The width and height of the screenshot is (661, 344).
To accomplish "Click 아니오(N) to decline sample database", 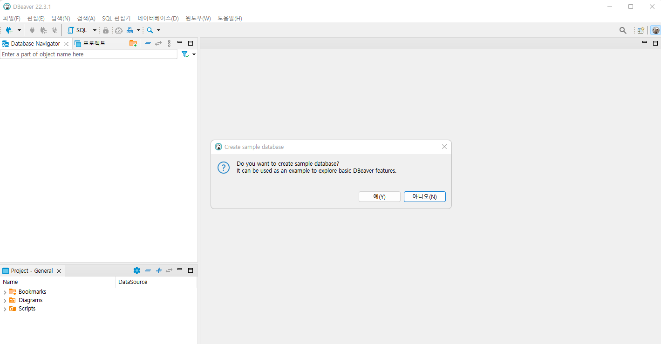I will click(425, 197).
